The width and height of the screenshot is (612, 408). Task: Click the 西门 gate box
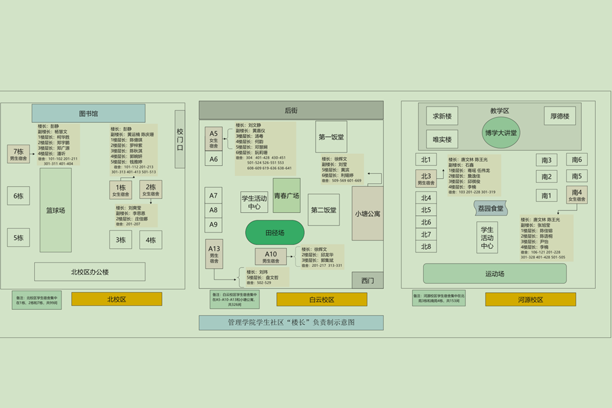(367, 280)
